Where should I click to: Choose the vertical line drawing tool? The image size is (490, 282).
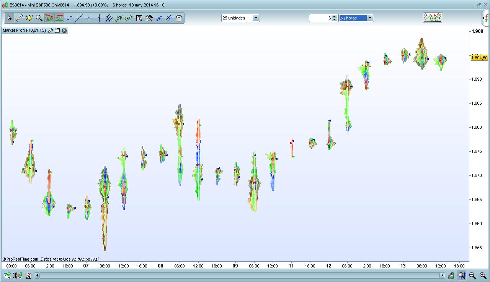click(x=99, y=18)
